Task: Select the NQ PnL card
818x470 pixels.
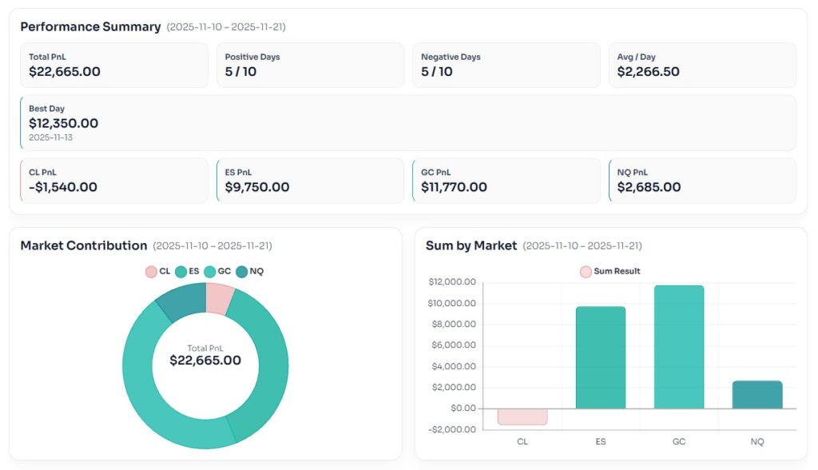Action: (x=702, y=181)
